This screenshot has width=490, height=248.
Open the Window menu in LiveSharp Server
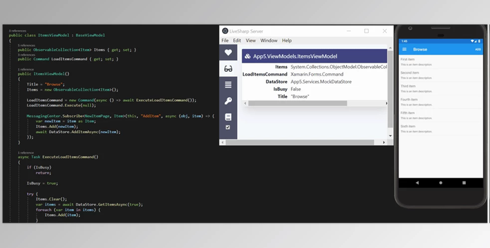[x=269, y=40]
